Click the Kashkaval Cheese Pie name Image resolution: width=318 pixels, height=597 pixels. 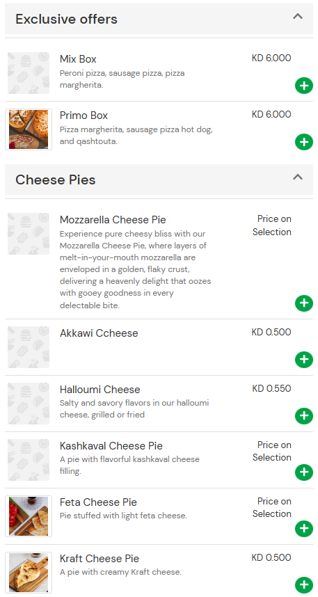pyautogui.click(x=111, y=446)
